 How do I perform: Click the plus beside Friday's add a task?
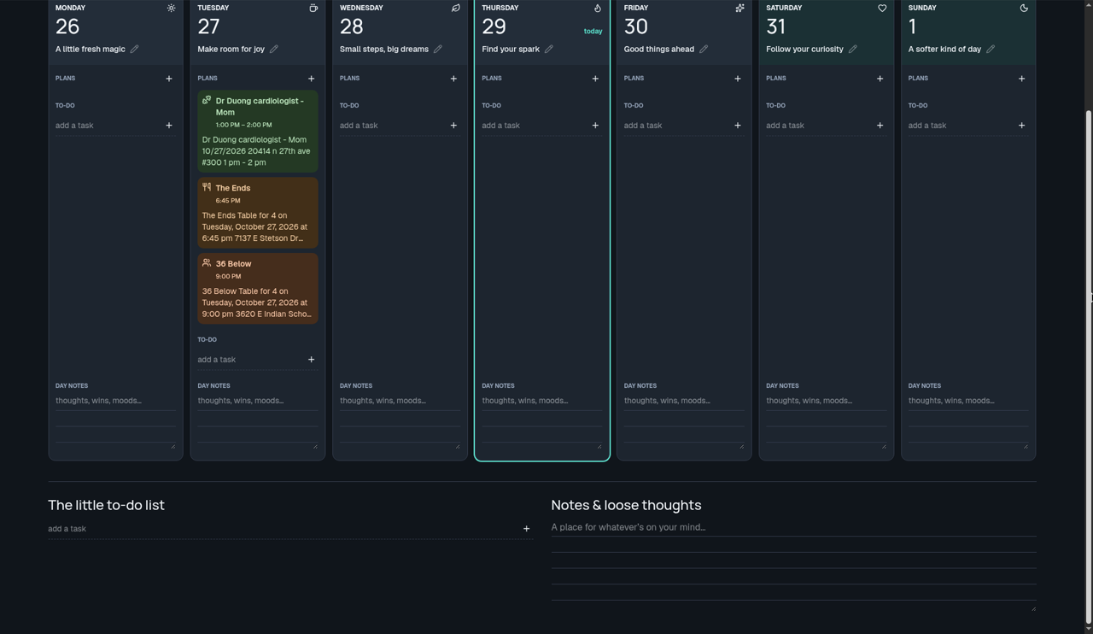pos(738,126)
